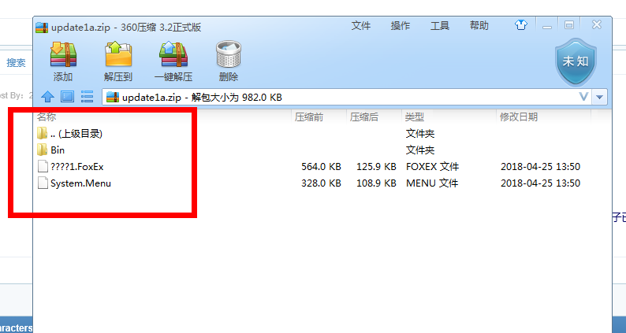Switch to list view mode icon
The height and width of the screenshot is (333, 626).
[87, 97]
